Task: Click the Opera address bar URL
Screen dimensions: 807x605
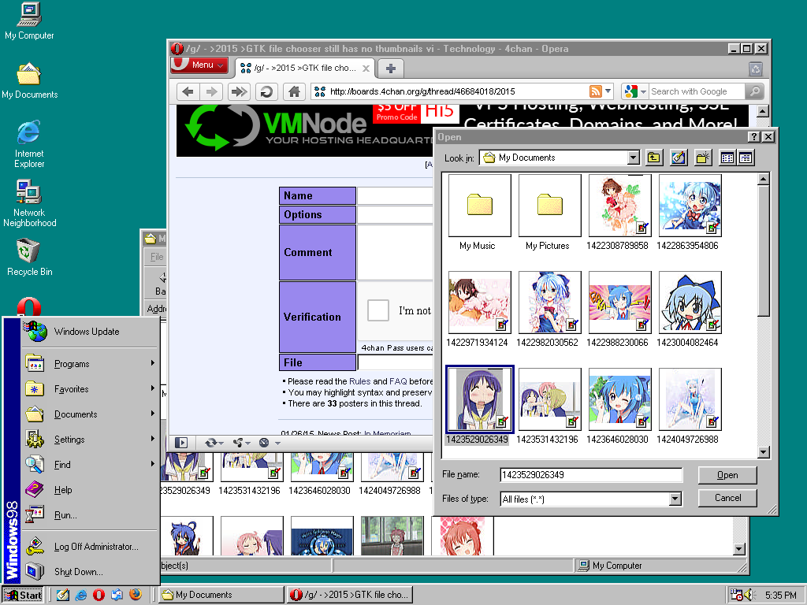Action: [x=422, y=91]
